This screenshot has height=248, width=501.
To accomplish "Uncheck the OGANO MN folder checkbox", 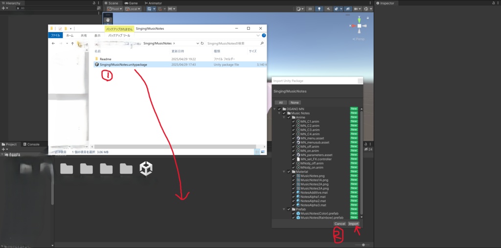I will click(279, 109).
